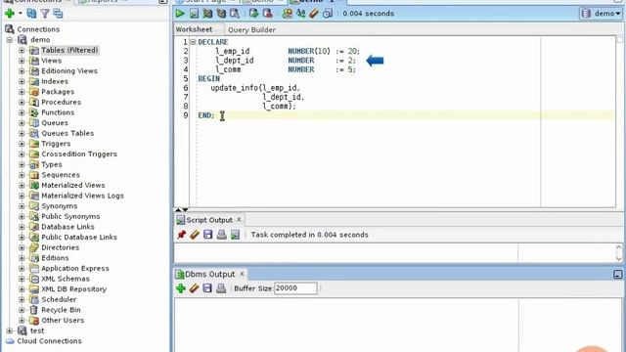Click the Collapse All icon in Connections panel
The height and width of the screenshot is (352, 626).
tap(59, 13)
